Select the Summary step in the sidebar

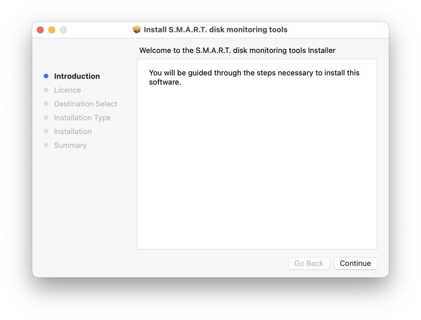click(x=70, y=145)
